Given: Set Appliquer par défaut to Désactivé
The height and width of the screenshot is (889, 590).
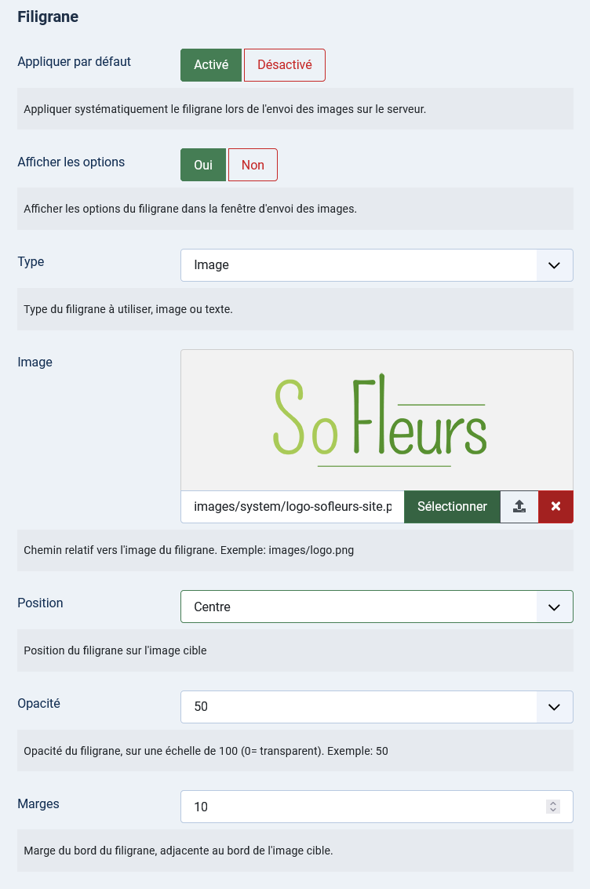Looking at the screenshot, I should click(x=285, y=65).
